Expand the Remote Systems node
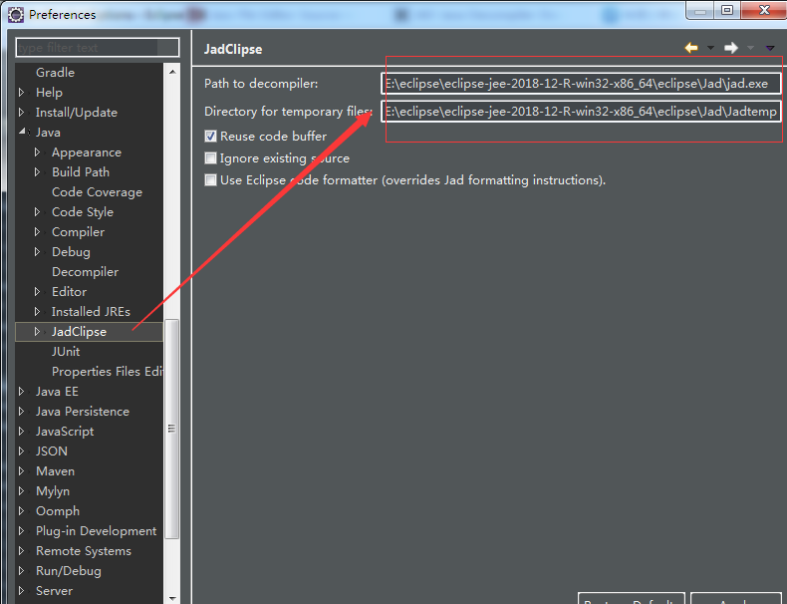The width and height of the screenshot is (787, 604). click(21, 551)
